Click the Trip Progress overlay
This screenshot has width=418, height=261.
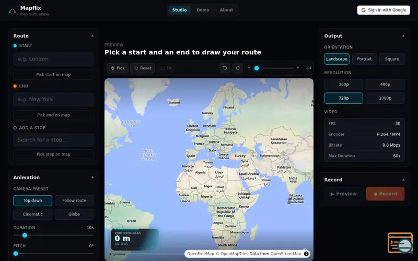click(135, 240)
